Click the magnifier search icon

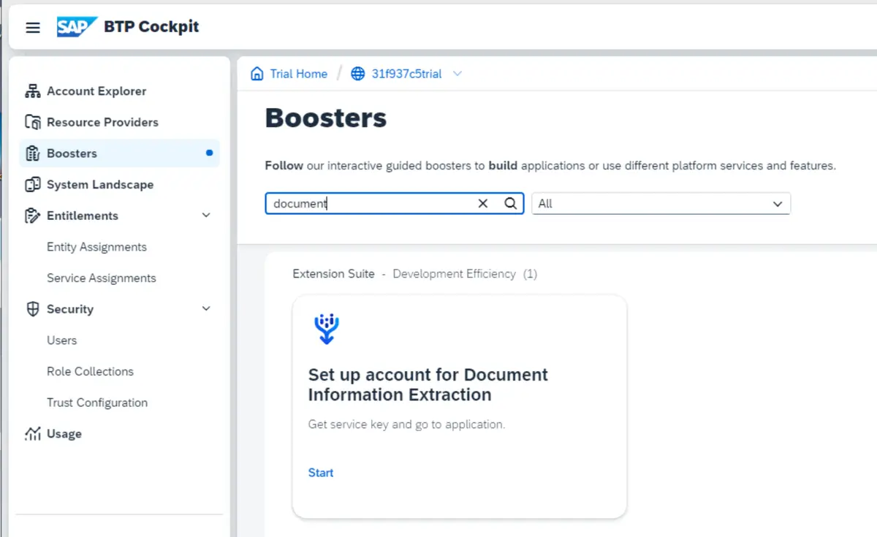[x=511, y=204]
